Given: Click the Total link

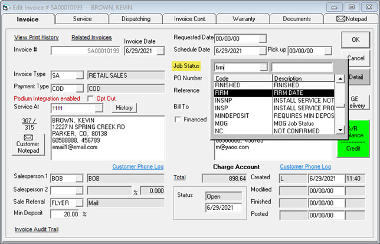Looking at the screenshot, I should point(179,177).
